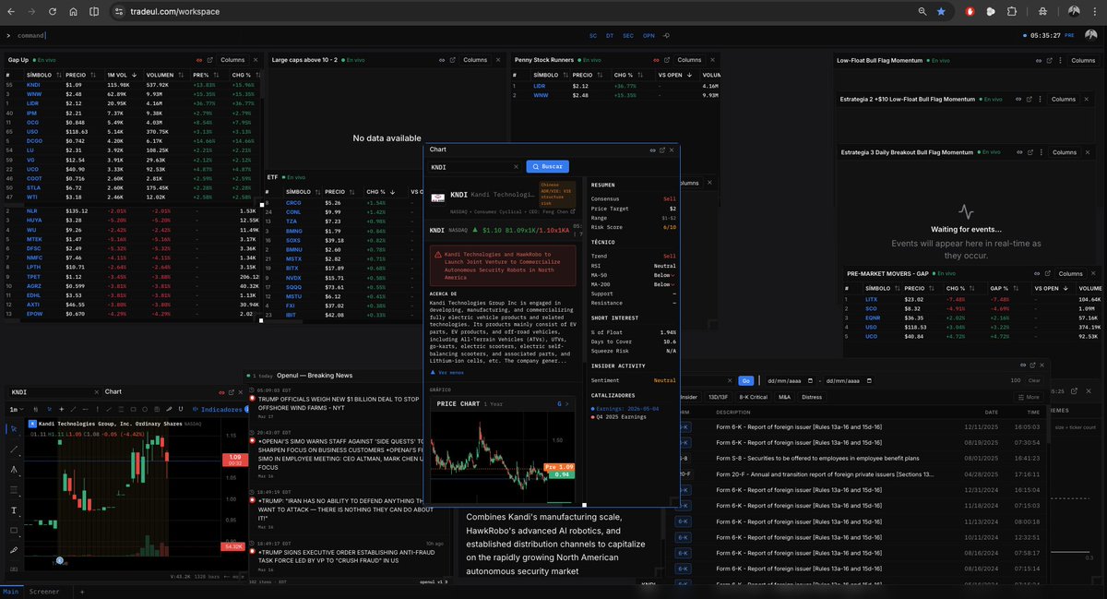Viewport: 1107px width, 599px height.
Task: Open Columns in the Gap Up panel
Action: 233,60
